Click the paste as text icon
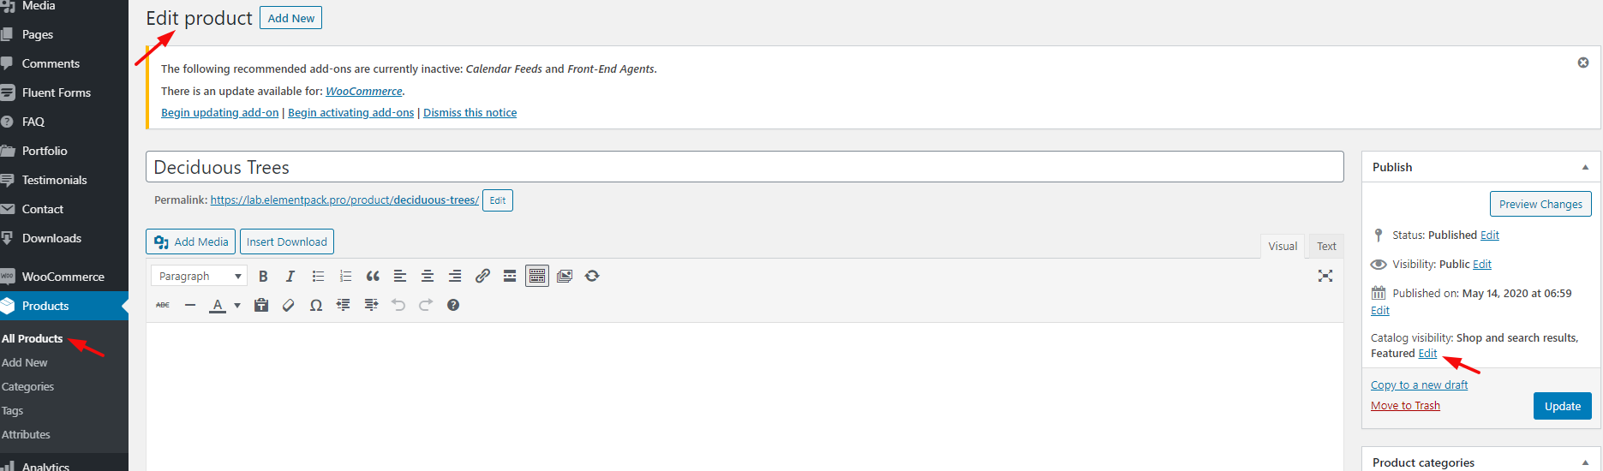The height and width of the screenshot is (471, 1603). click(261, 305)
